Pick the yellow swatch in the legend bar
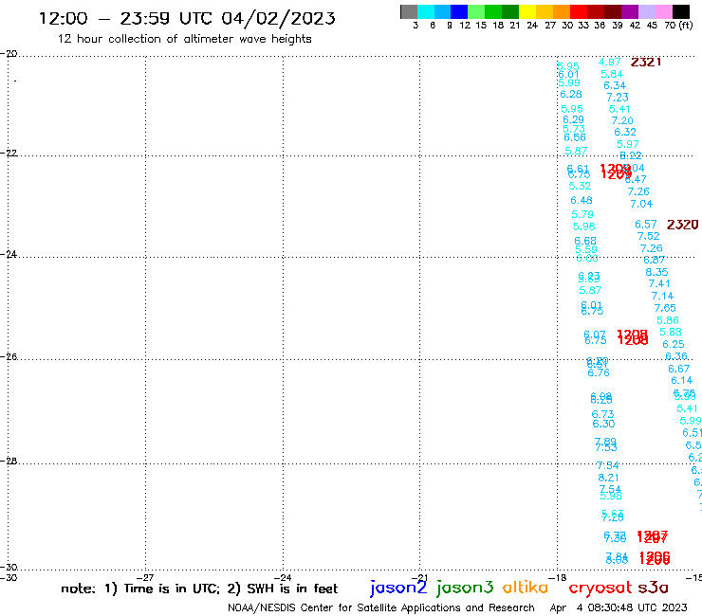The image size is (702, 616). pyautogui.click(x=527, y=11)
